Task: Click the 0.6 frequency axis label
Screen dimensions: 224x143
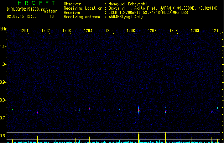Action: (3, 136)
